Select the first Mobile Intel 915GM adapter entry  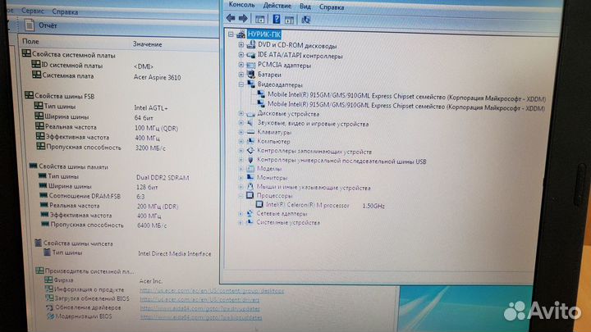406,97
